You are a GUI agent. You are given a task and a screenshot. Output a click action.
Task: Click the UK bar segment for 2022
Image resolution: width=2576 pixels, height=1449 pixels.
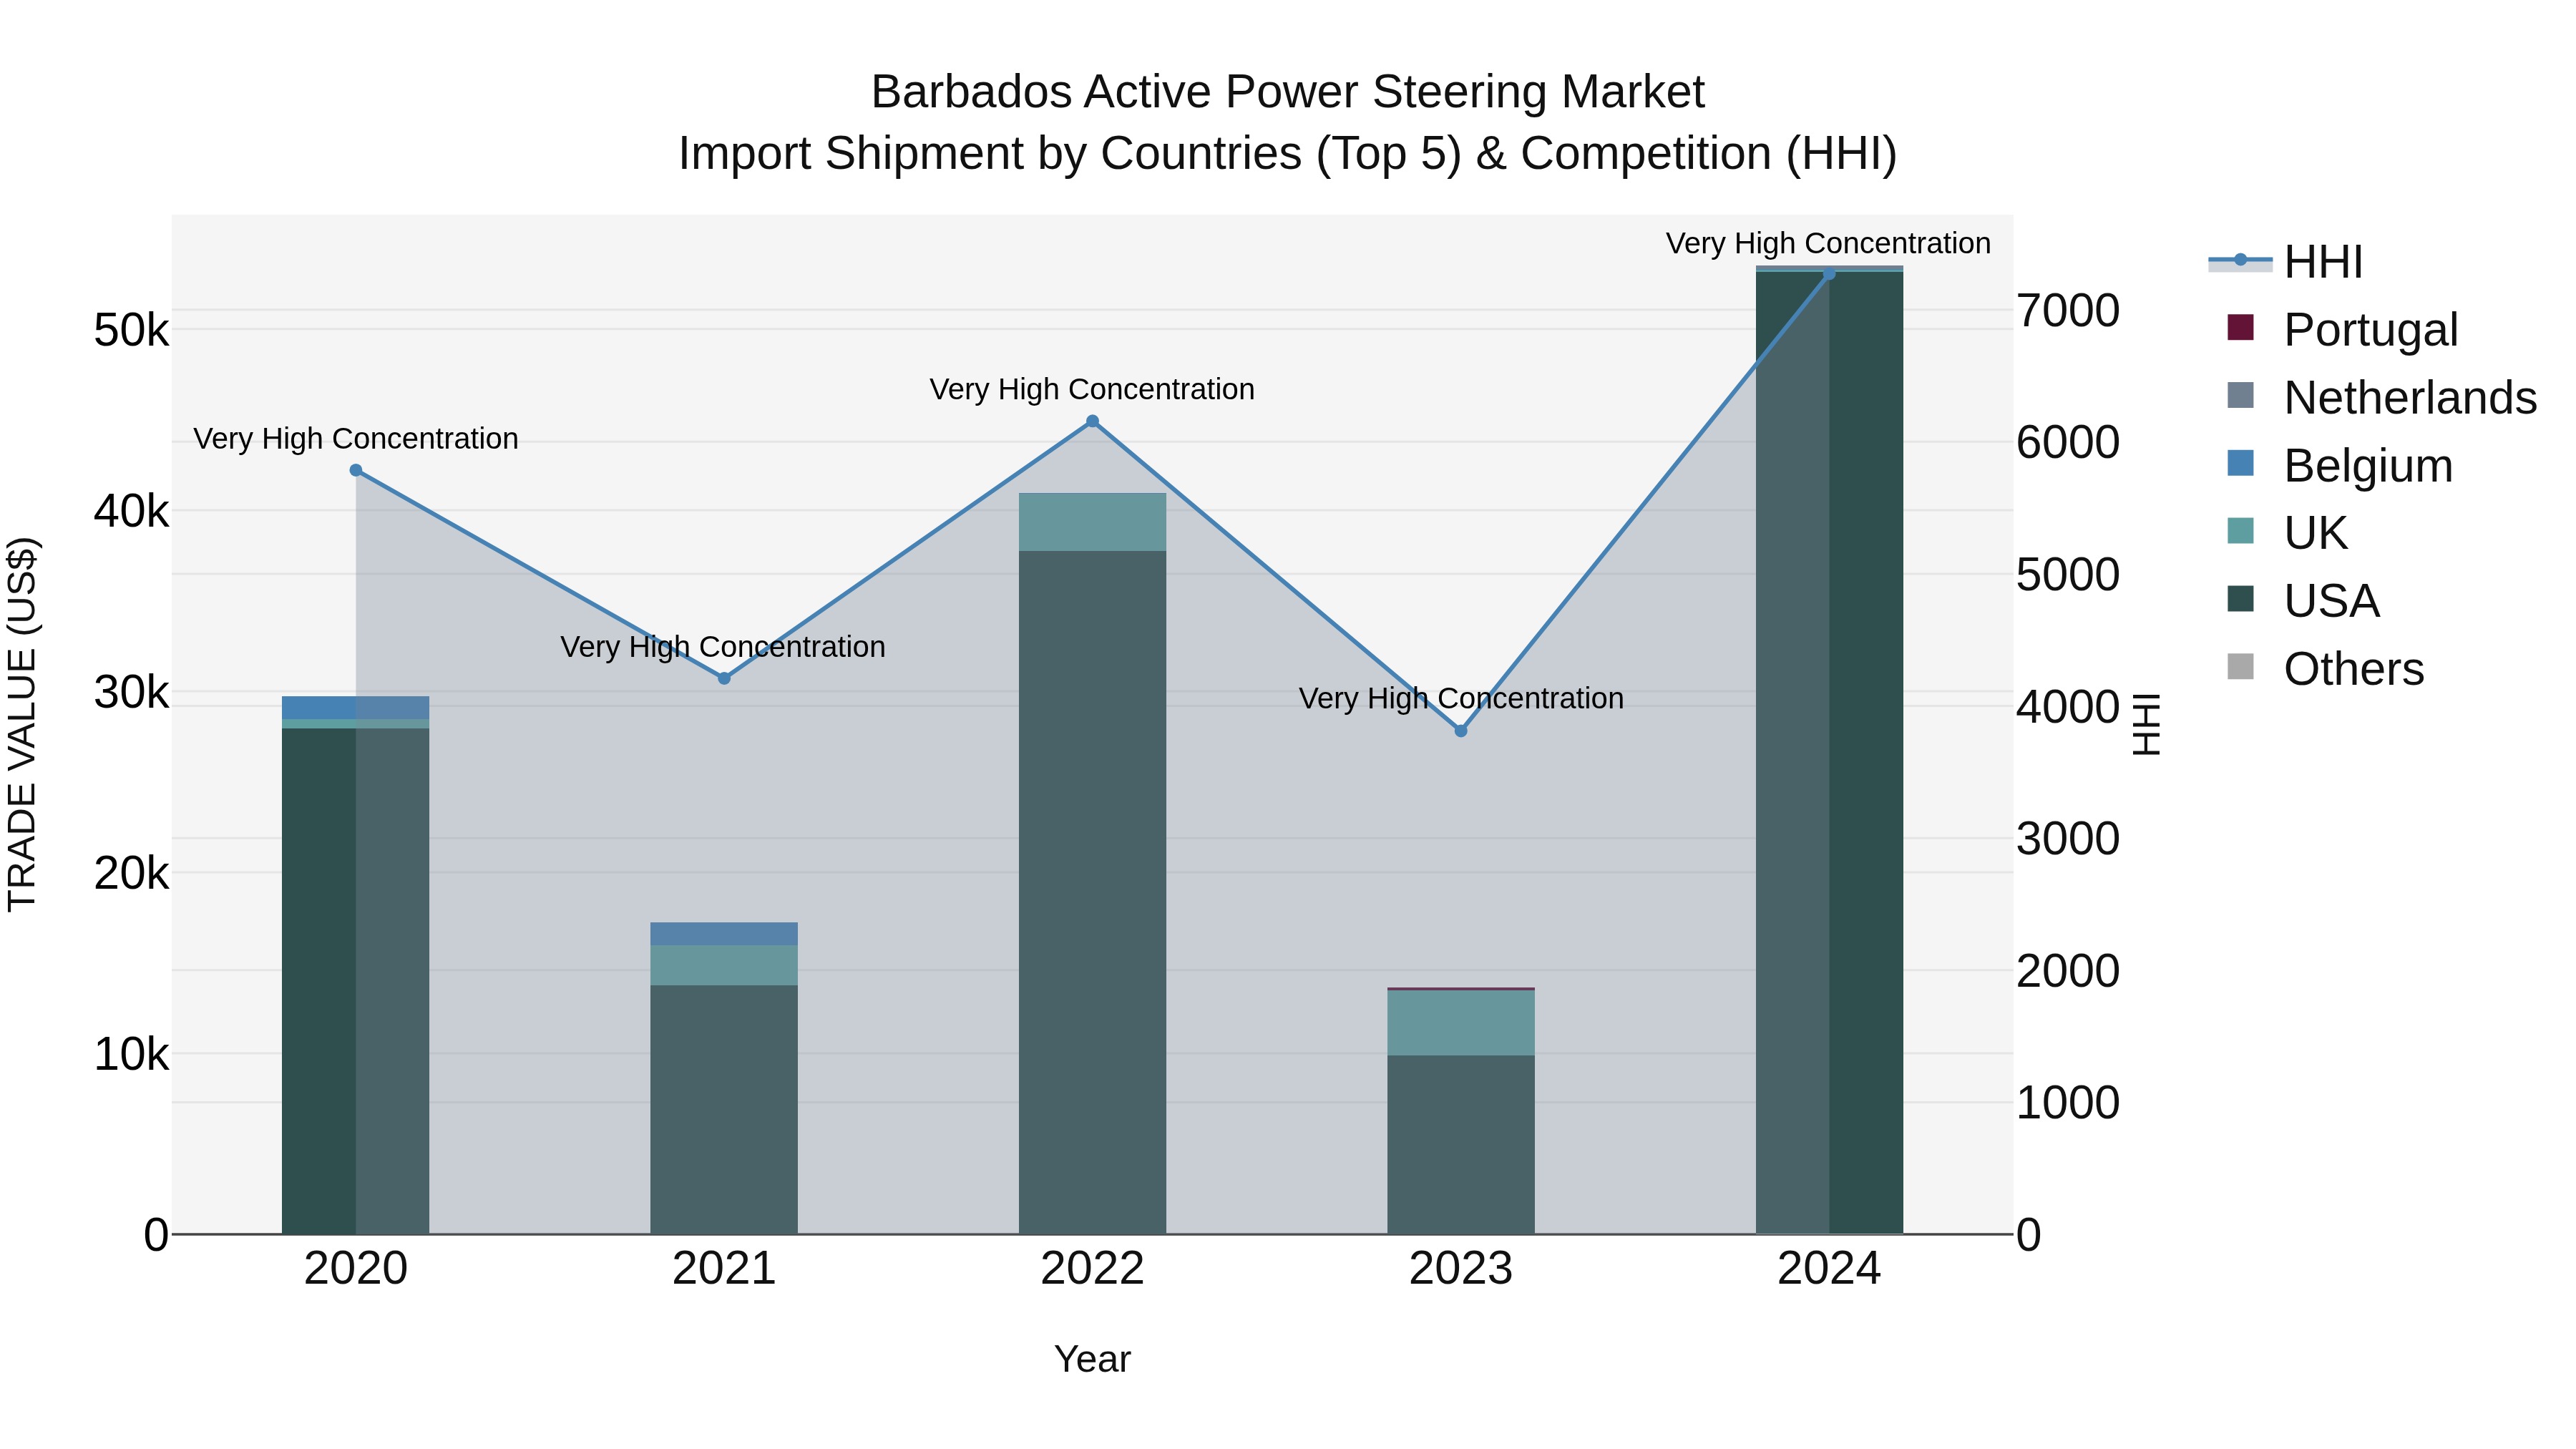click(x=1092, y=522)
